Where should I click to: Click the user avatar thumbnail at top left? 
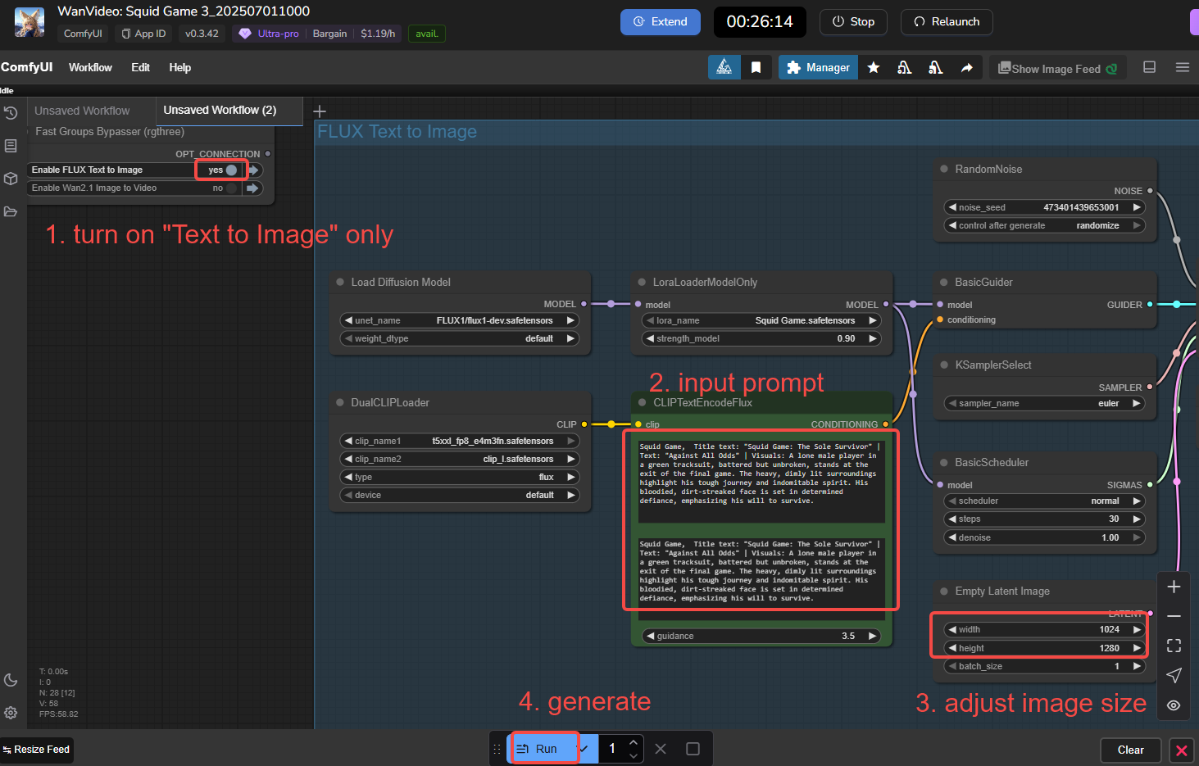tap(30, 22)
